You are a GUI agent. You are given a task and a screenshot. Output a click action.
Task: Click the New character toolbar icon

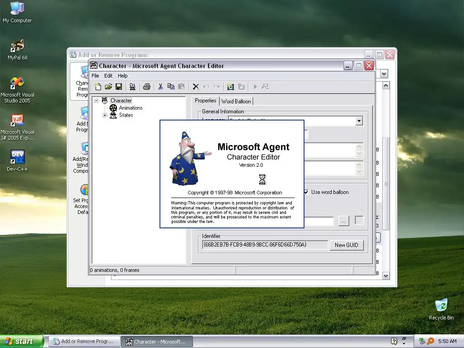(98, 87)
